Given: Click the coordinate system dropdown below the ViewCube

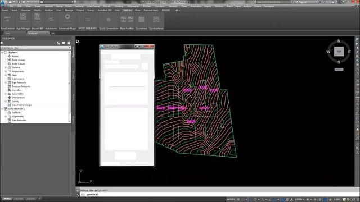Looking at the screenshot, I should tap(339, 70).
